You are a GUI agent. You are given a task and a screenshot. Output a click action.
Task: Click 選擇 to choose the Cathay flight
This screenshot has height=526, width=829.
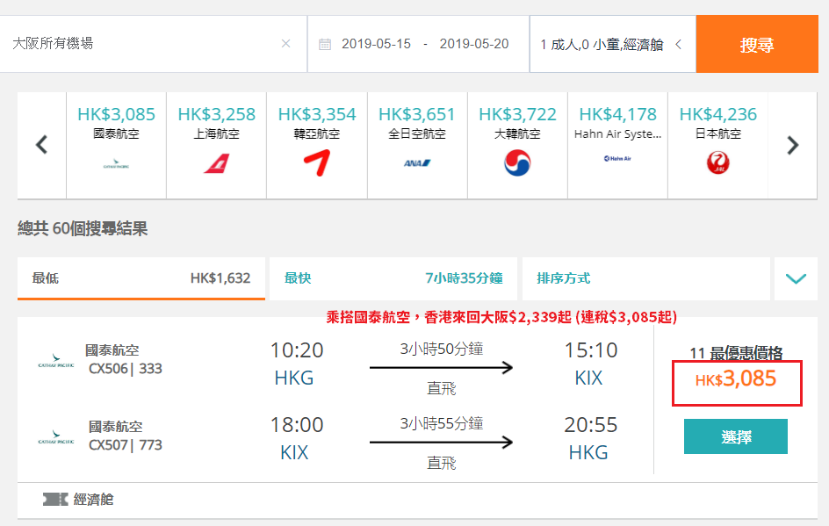point(735,436)
